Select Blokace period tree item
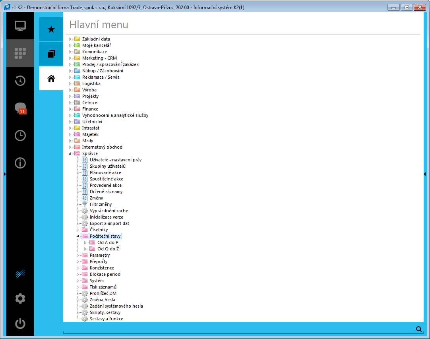 (105, 274)
